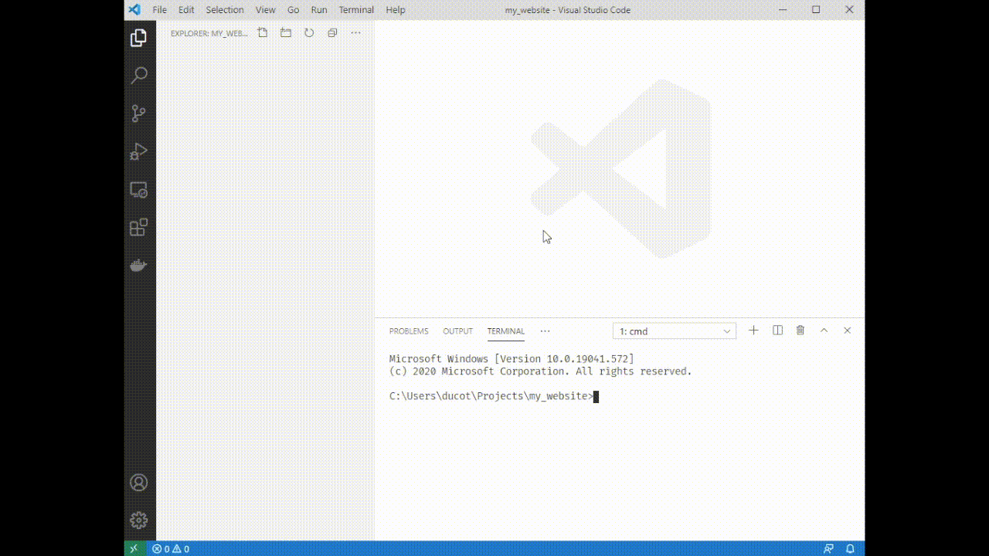Kill the active terminal
This screenshot has width=989, height=556.
click(800, 330)
